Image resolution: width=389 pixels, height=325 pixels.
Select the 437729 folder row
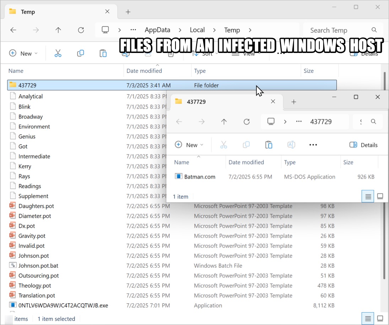172,85
